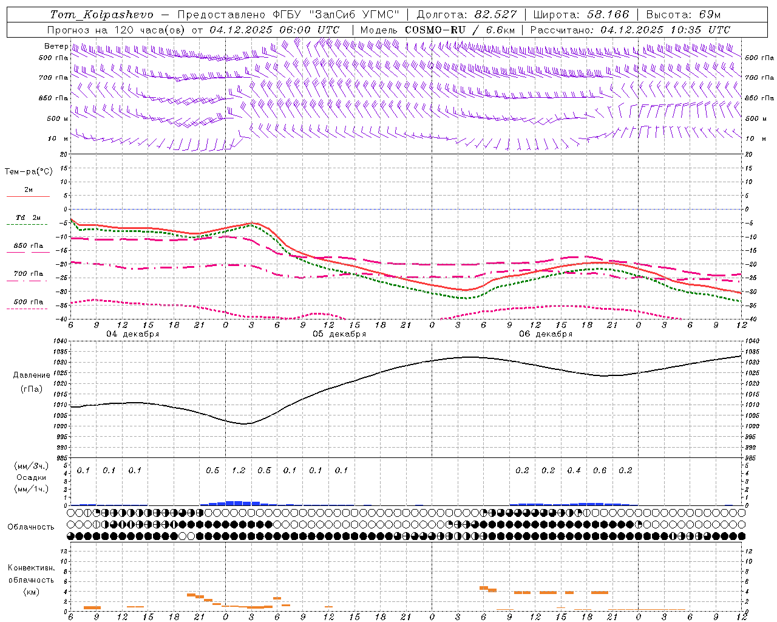Click the '06 декабря' date label

click(546, 334)
